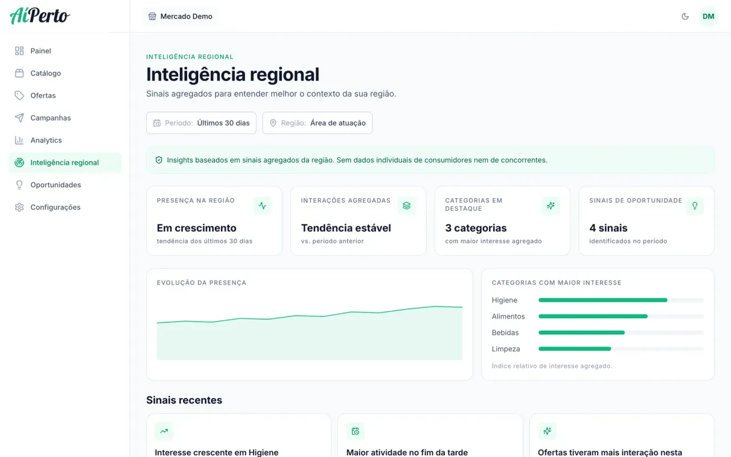731x457 pixels.
Task: Click the Alimentos interest bar
Action: tap(621, 316)
